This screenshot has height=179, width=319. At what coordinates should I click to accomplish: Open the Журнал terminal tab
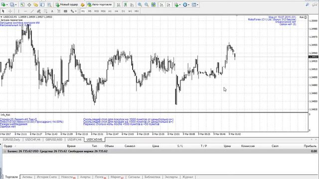tap(187, 177)
